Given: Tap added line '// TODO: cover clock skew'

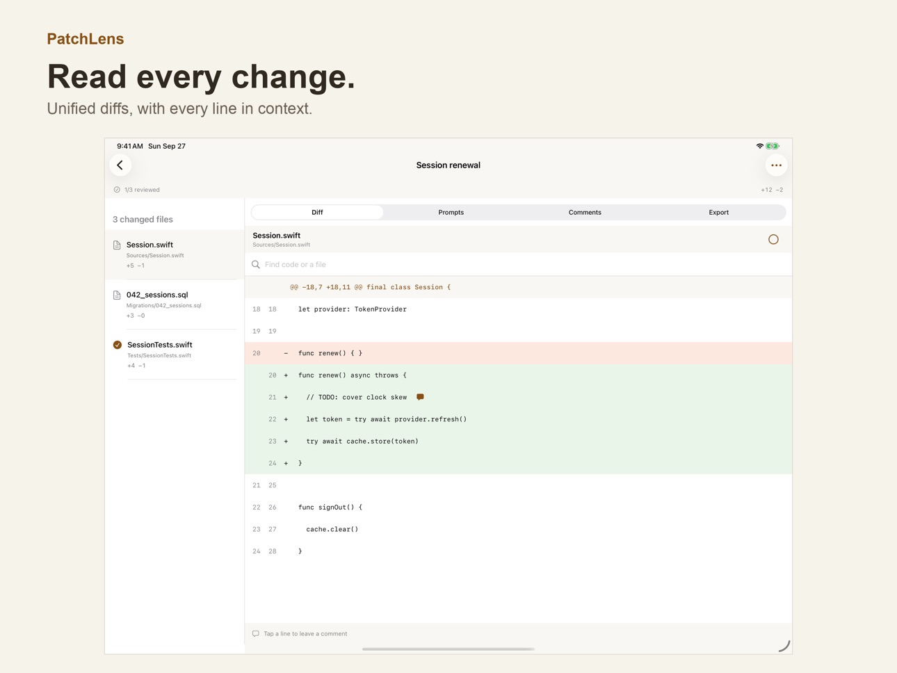Looking at the screenshot, I should click(518, 397).
